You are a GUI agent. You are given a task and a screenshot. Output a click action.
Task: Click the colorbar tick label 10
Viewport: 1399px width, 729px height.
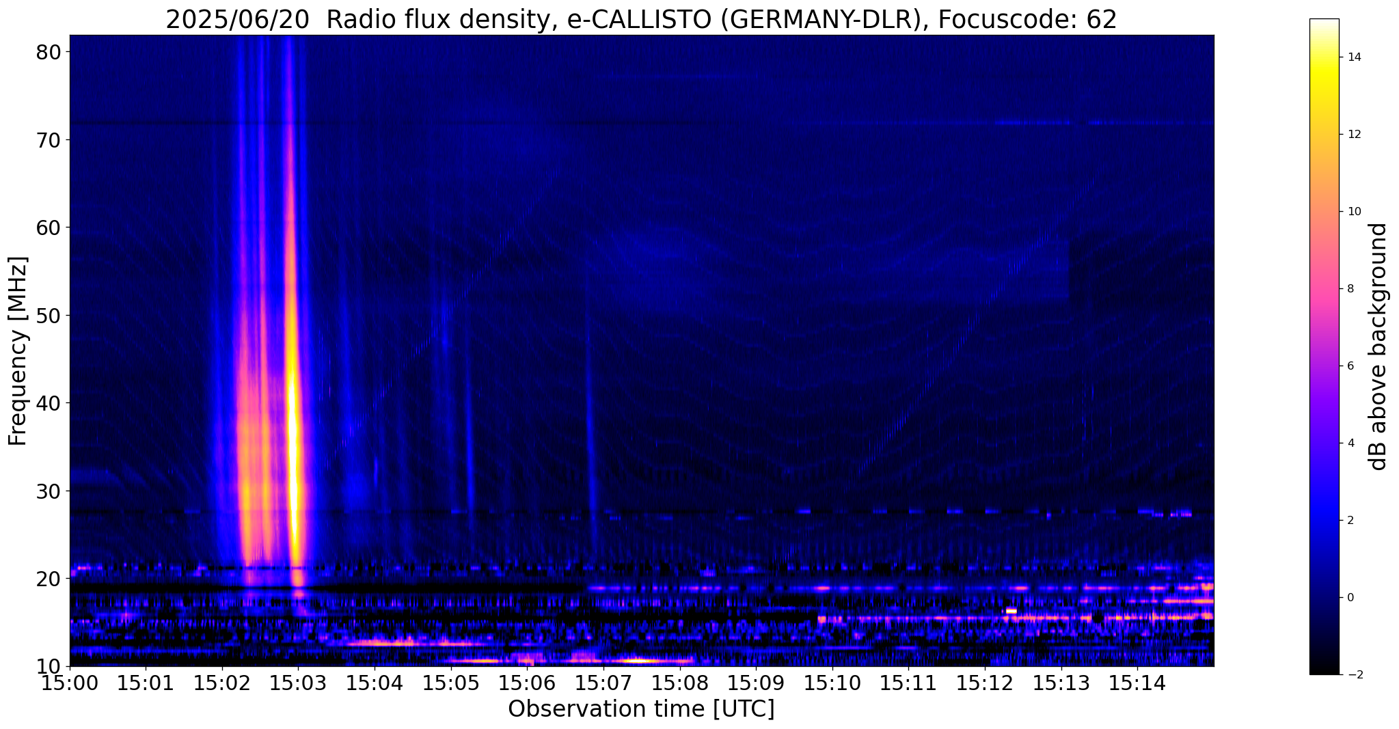point(1353,212)
